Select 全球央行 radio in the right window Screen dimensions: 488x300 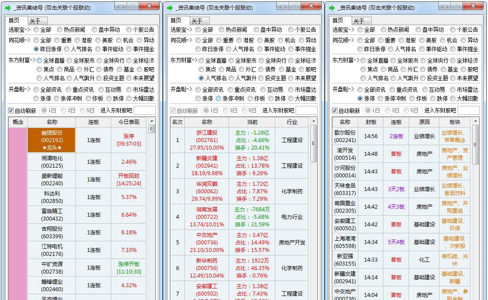click(423, 60)
